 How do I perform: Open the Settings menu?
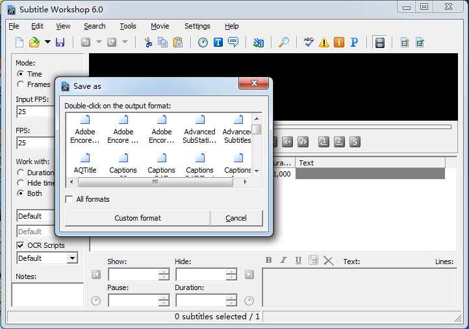pos(197,26)
